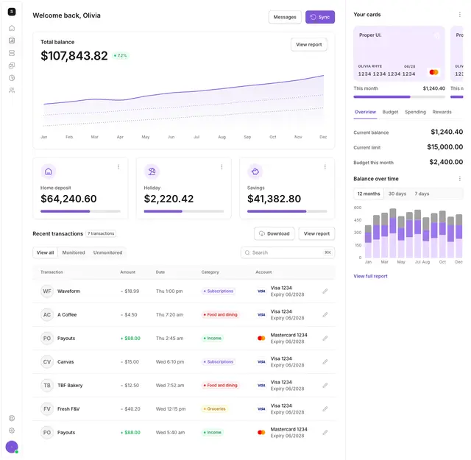Image resolution: width=471 pixels, height=460 pixels.
Task: Open the users sidebar icon
Action: click(12, 90)
